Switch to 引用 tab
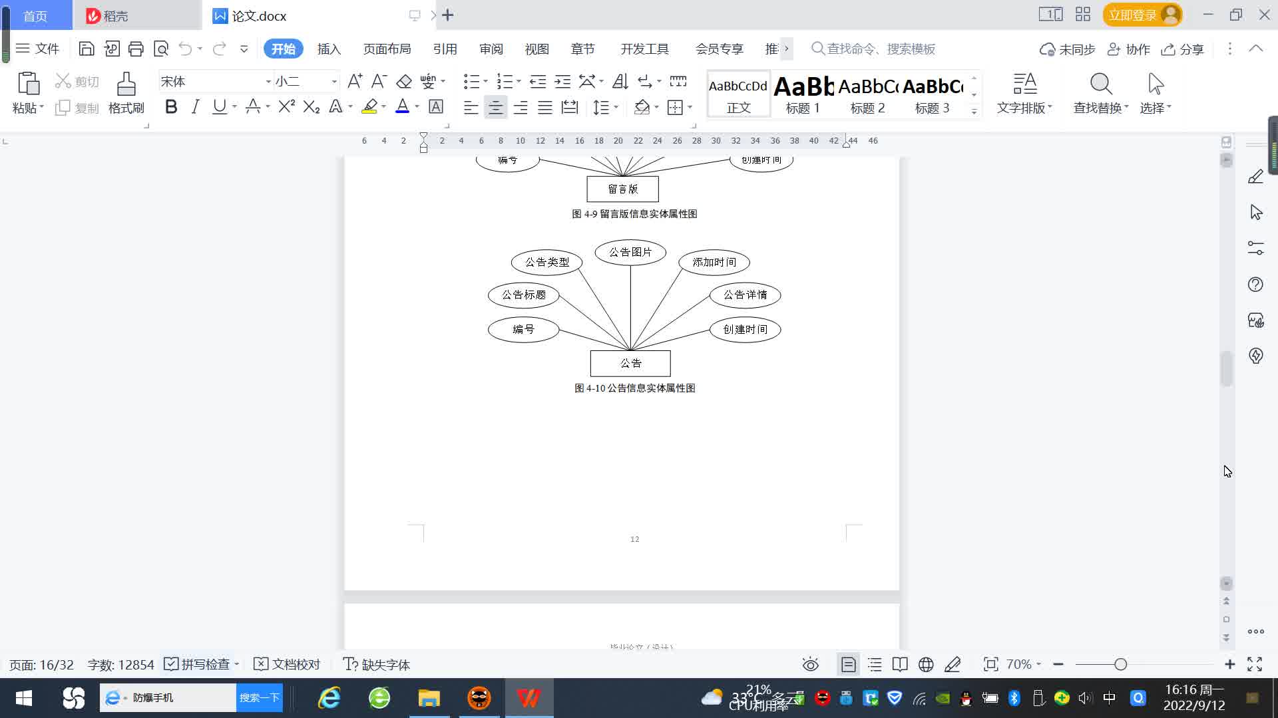 tap(445, 49)
